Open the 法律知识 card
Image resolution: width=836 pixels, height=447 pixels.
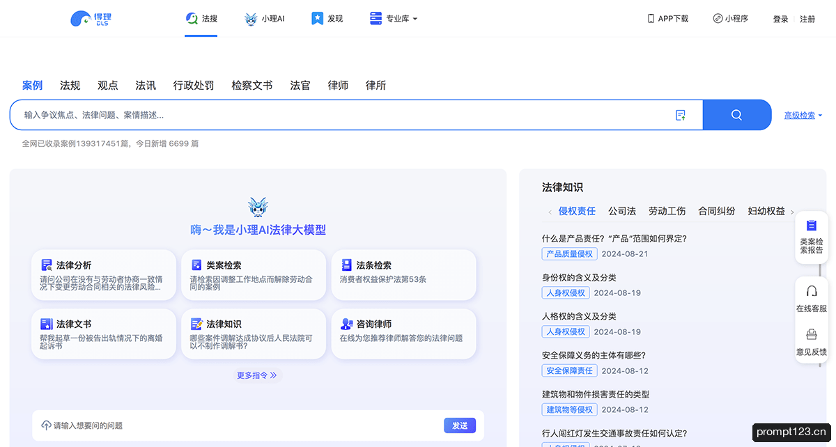click(254, 334)
